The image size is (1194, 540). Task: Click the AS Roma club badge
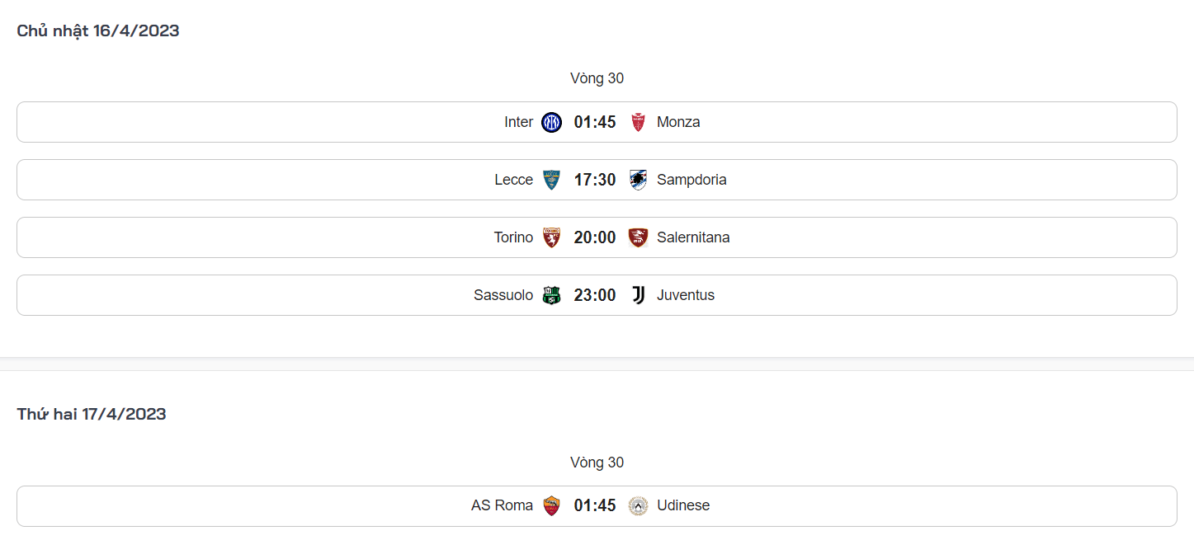tap(551, 505)
